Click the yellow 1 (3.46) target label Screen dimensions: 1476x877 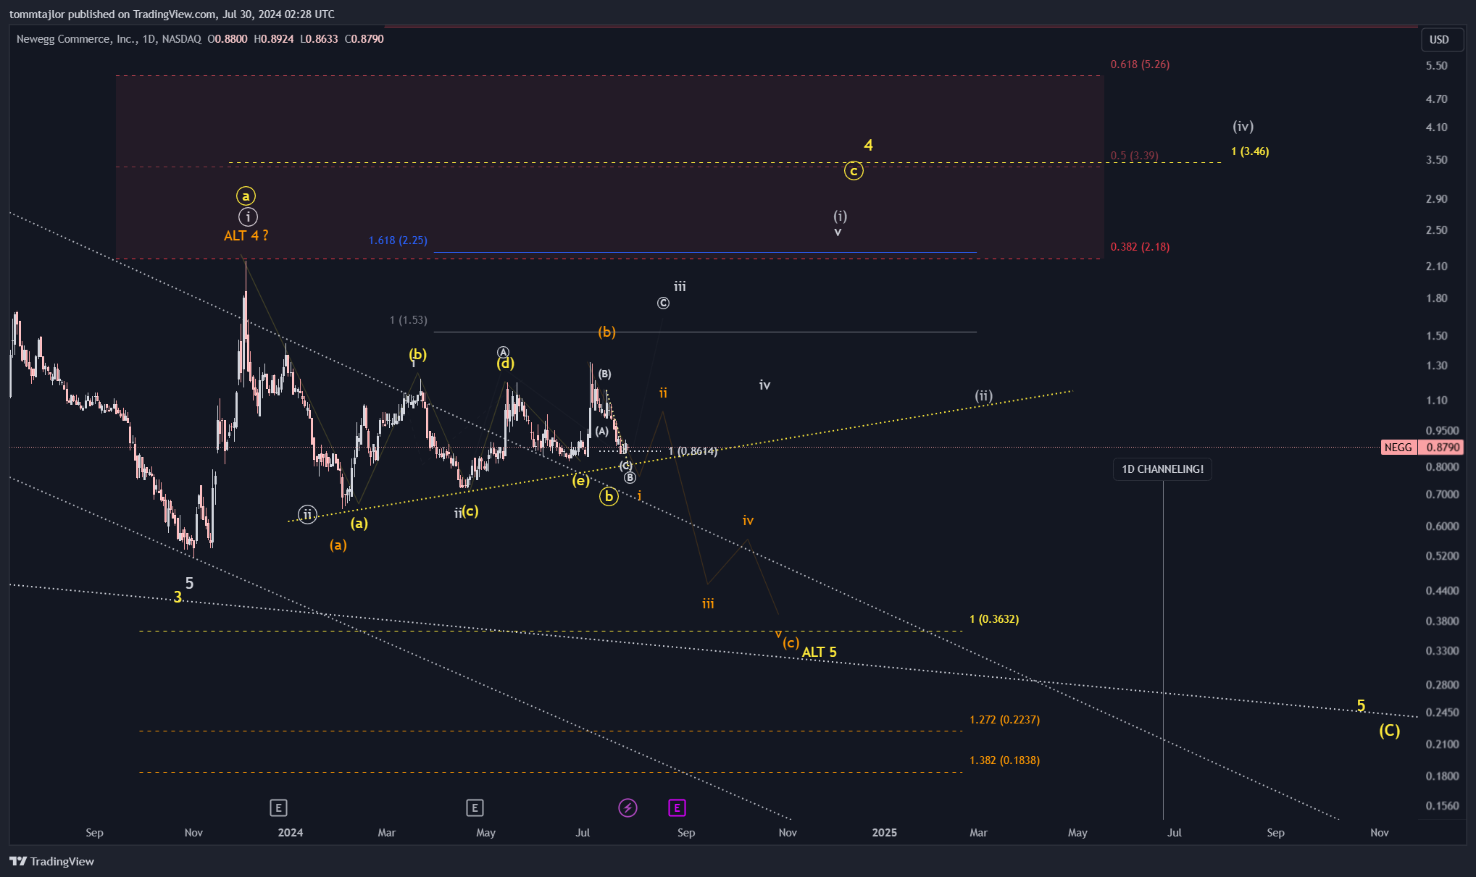1250,151
